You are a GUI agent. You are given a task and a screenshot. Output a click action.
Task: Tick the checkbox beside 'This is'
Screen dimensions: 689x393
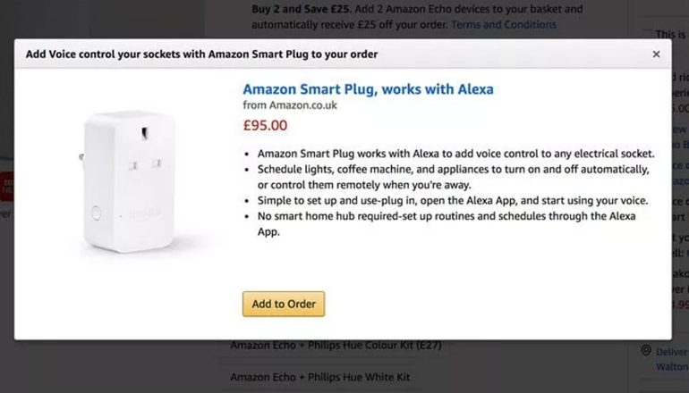point(648,35)
